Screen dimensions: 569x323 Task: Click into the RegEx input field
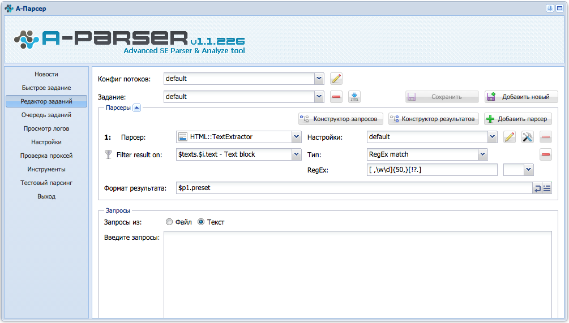[x=432, y=170]
